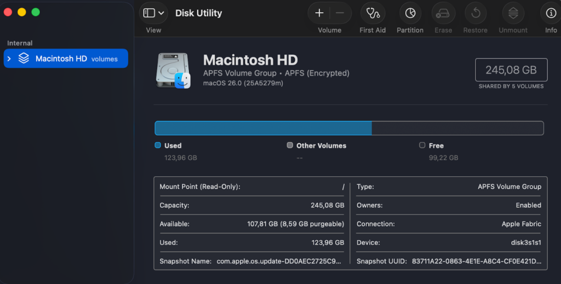Select the Type APFS Volume Group value
This screenshot has width=561, height=284.
point(510,187)
